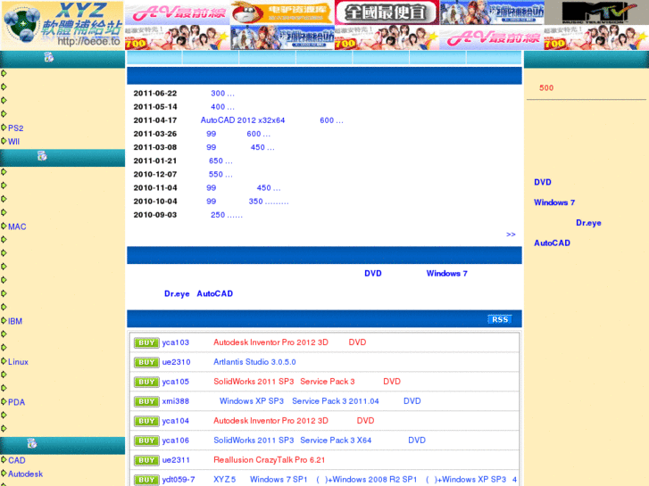The height and width of the screenshot is (486, 649).
Task: Open the PS2 category in sidebar
Action: click(16, 128)
